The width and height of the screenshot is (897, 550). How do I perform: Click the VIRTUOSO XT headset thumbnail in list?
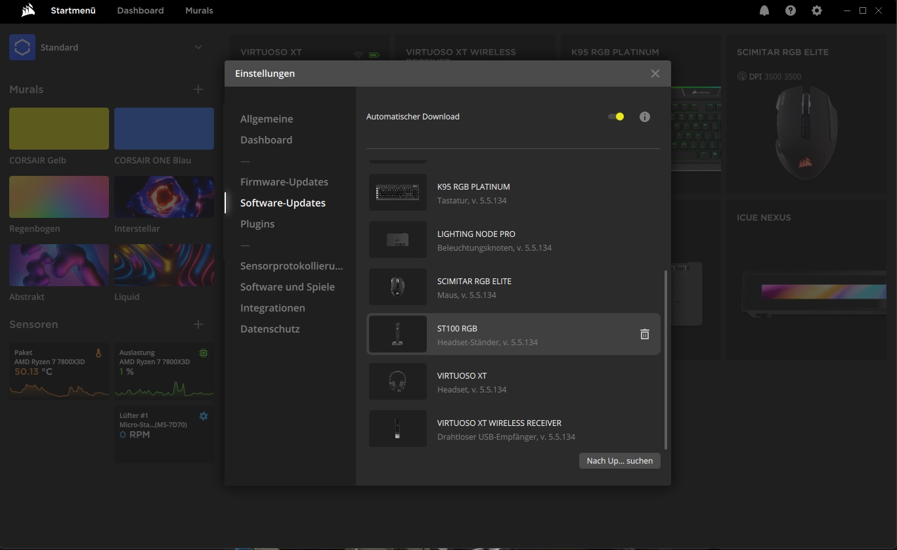pyautogui.click(x=398, y=381)
